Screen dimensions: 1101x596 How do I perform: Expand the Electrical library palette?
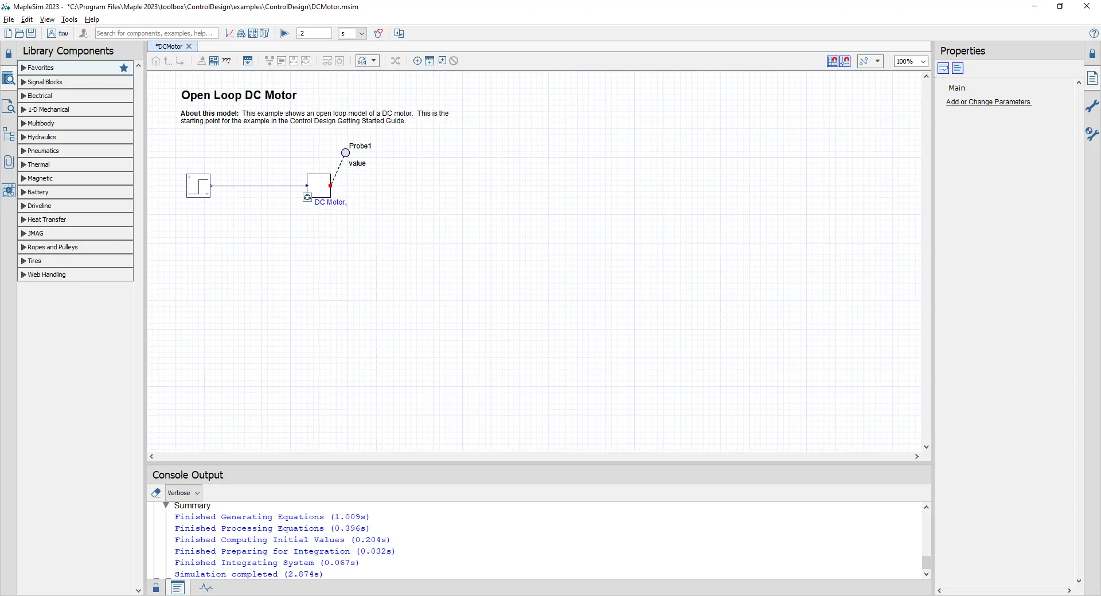[76, 96]
